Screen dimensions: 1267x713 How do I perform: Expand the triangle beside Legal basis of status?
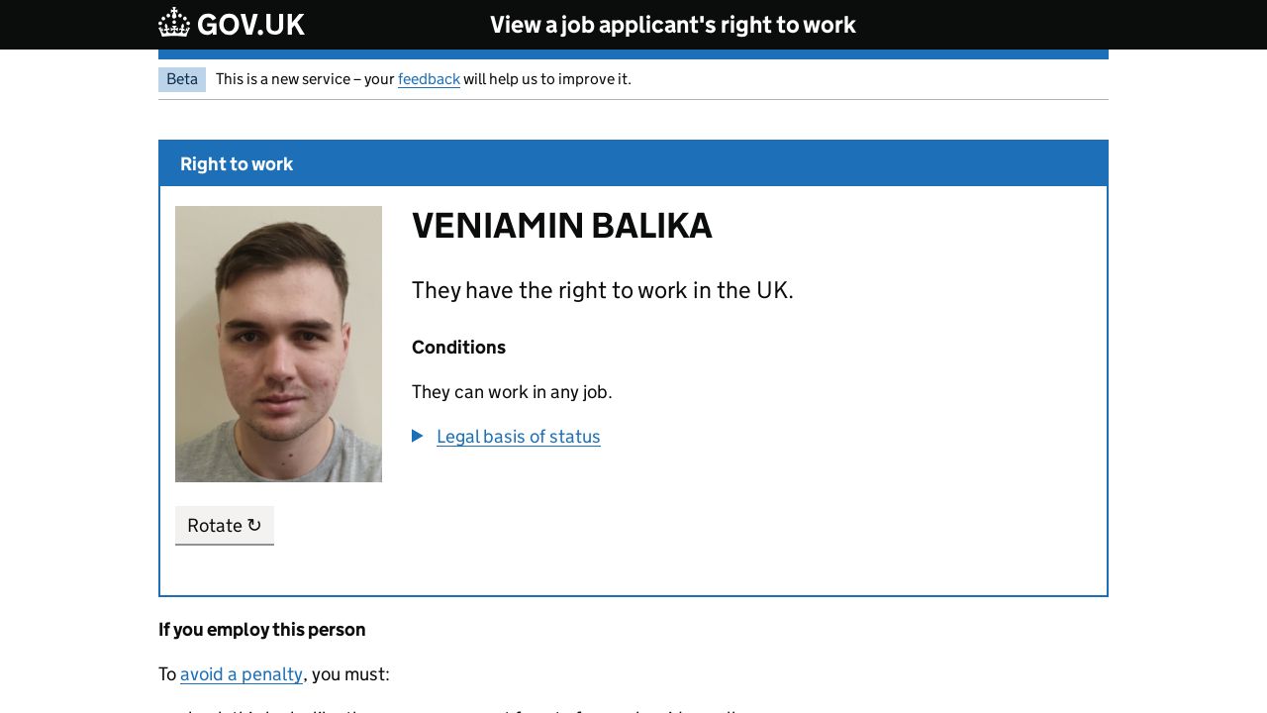pyautogui.click(x=418, y=436)
